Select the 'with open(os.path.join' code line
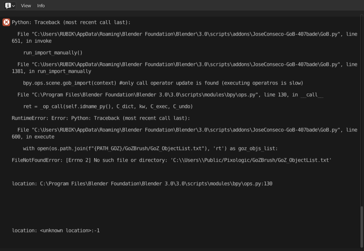Viewport: 364px width, 251px height. (150, 148)
